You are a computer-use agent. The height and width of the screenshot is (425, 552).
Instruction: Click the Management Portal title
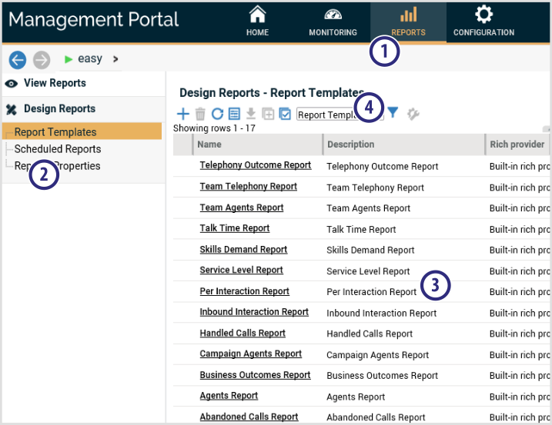(x=94, y=20)
